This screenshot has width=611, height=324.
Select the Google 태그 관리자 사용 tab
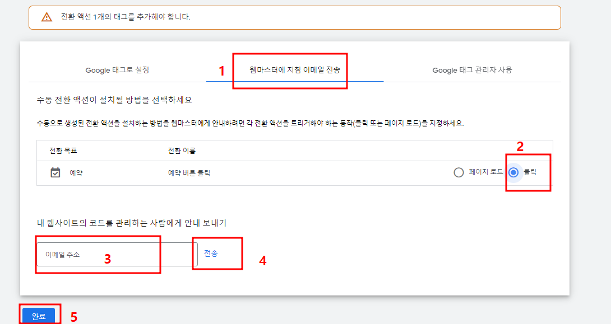click(472, 71)
